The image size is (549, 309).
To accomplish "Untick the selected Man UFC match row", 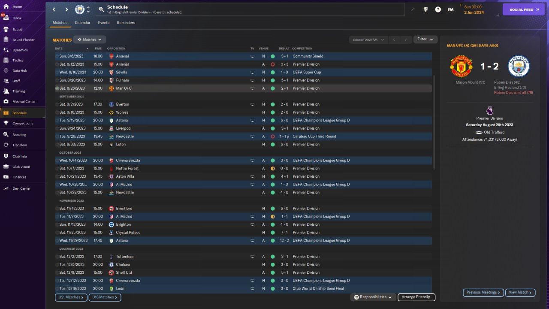I will (x=57, y=88).
